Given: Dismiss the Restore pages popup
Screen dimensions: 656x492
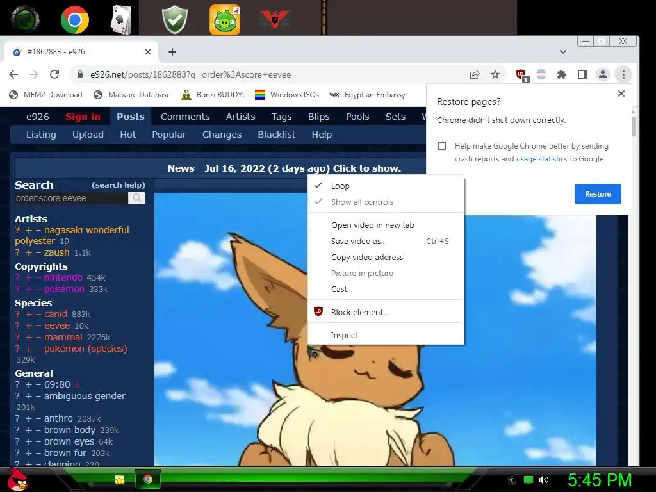Looking at the screenshot, I should pyautogui.click(x=621, y=94).
